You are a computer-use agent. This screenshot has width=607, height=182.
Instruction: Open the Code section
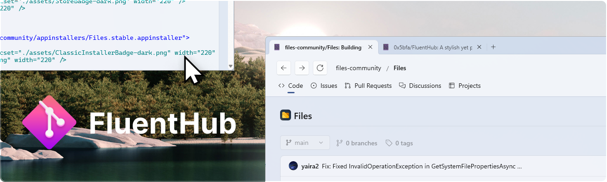click(291, 86)
